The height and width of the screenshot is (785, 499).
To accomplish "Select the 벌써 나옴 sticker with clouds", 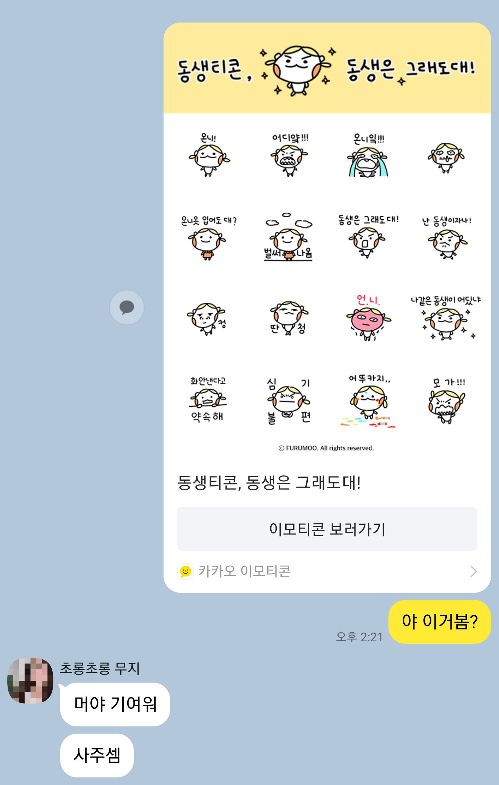I will pyautogui.click(x=288, y=237).
